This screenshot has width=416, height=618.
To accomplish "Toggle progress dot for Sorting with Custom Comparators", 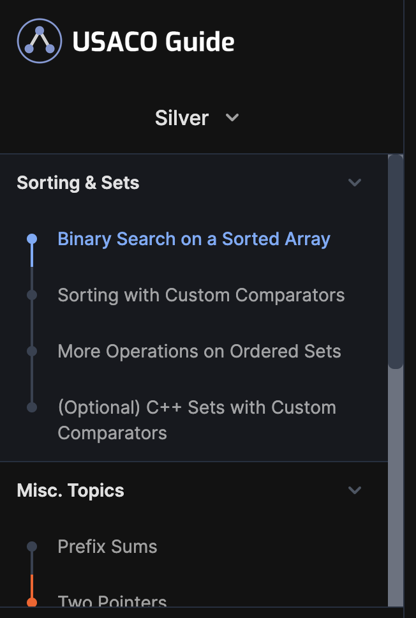I will pos(32,295).
